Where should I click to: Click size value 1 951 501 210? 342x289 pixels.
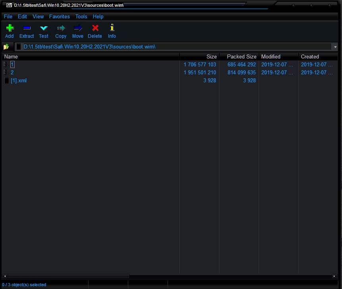point(200,72)
